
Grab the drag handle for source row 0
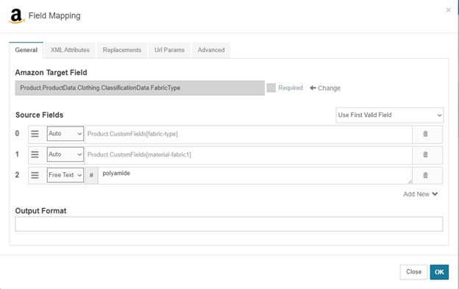[35, 134]
